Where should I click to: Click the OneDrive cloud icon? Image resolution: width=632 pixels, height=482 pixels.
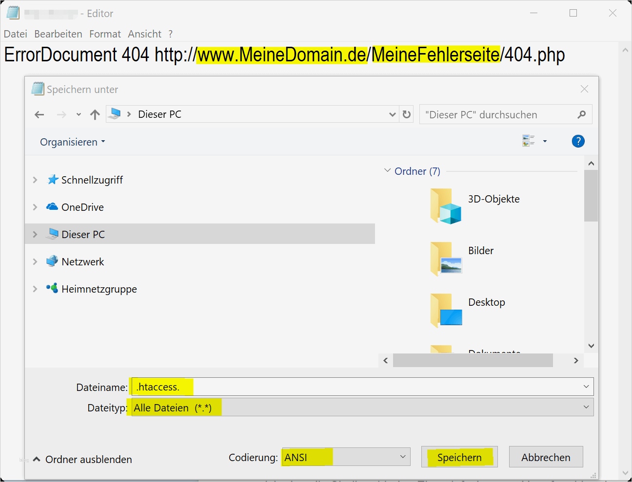coord(52,207)
